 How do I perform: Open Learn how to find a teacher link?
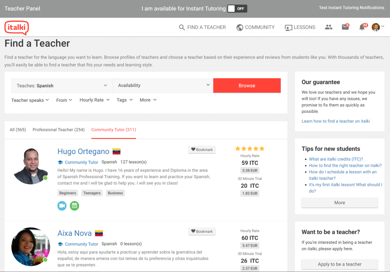(x=336, y=121)
